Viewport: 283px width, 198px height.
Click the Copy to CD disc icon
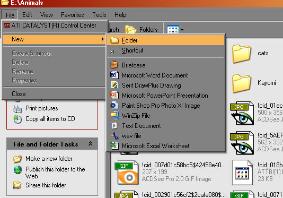click(17, 119)
